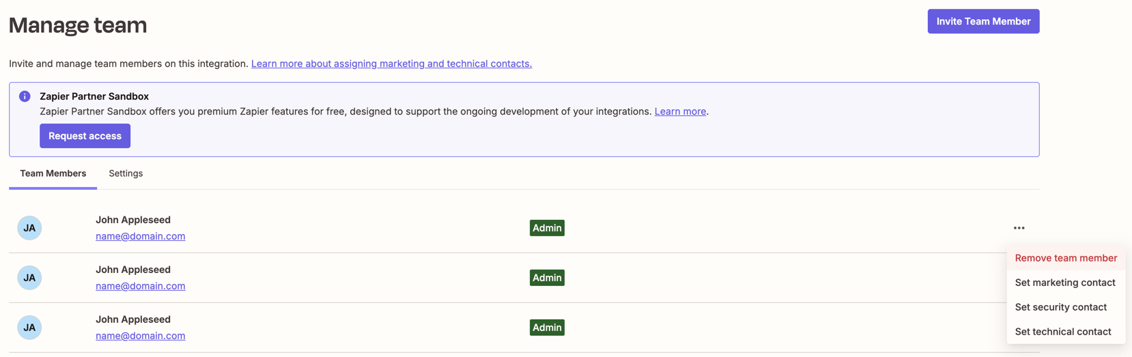The image size is (1132, 357).
Task: Select Remove team member from the menu
Action: click(x=1065, y=258)
